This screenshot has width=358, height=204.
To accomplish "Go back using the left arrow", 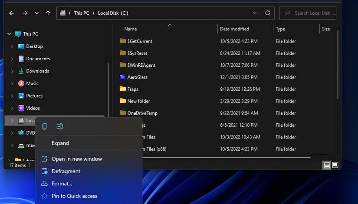I will pos(11,13).
